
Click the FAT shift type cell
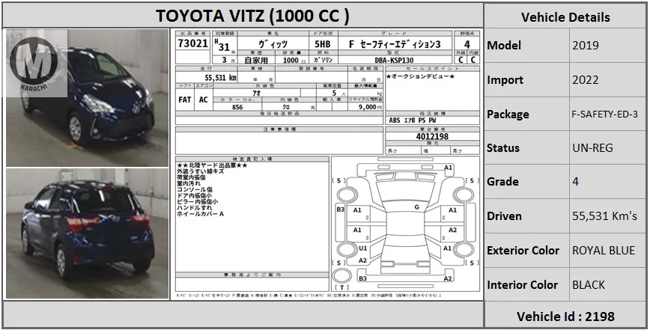pos(184,100)
